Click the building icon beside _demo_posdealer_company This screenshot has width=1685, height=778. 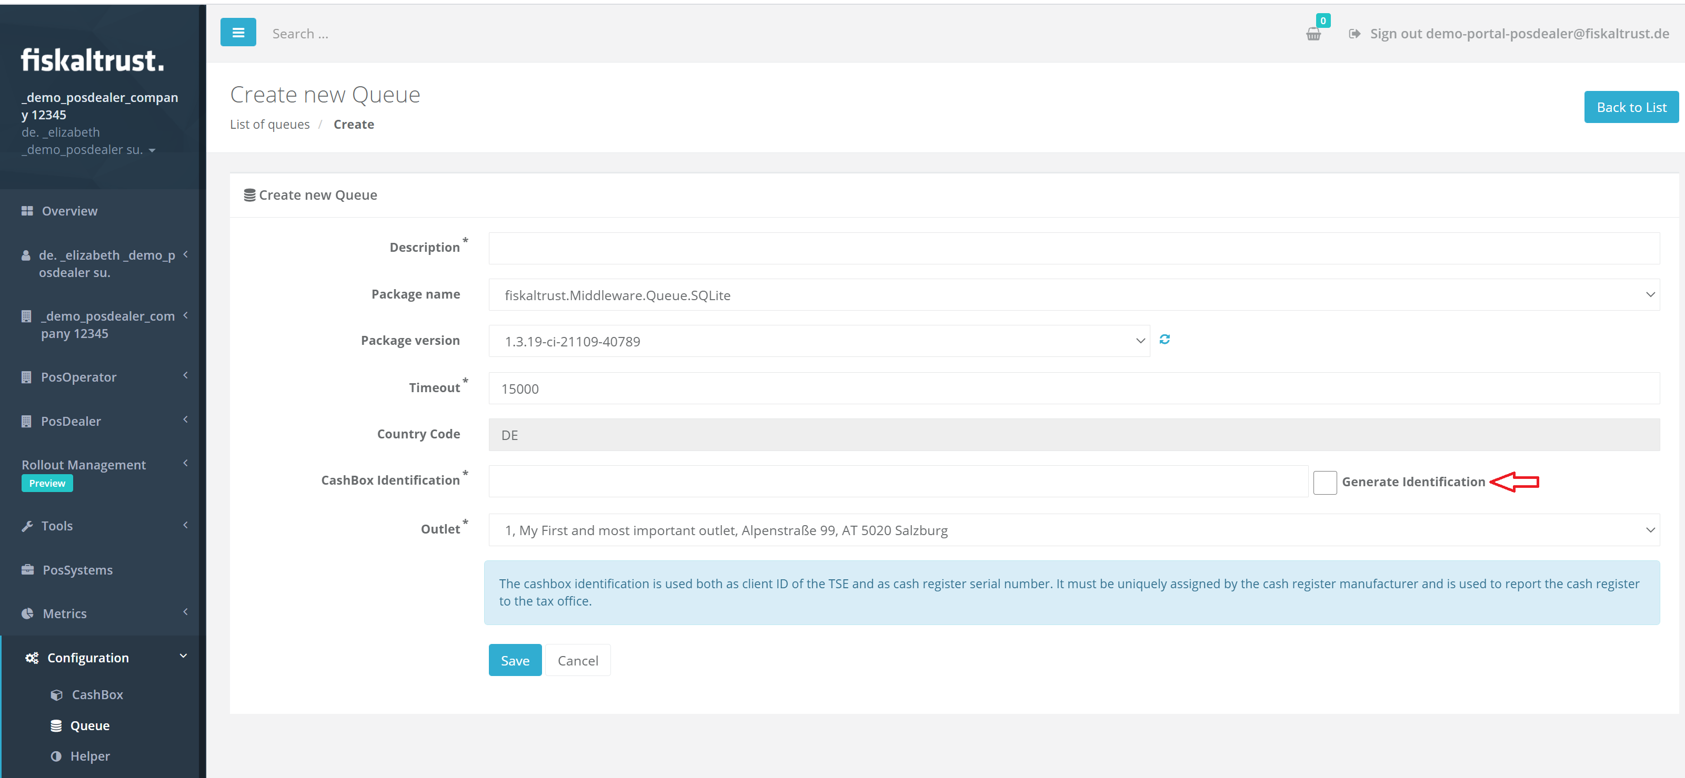26,317
